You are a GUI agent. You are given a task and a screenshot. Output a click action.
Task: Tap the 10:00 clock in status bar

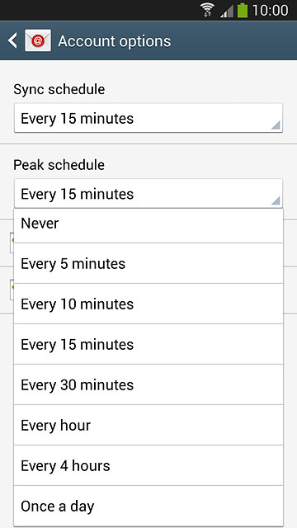pyautogui.click(x=270, y=11)
